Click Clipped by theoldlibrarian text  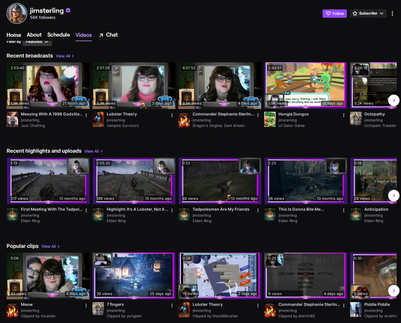pos(215,316)
